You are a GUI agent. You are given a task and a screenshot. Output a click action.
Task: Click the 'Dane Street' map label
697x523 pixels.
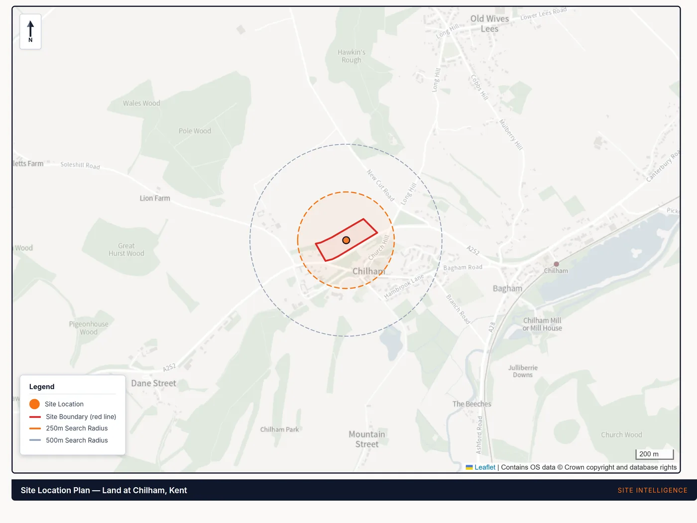click(154, 383)
